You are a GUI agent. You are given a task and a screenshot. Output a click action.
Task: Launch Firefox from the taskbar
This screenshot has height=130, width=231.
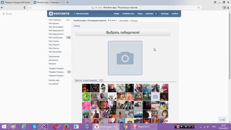(x=66, y=127)
